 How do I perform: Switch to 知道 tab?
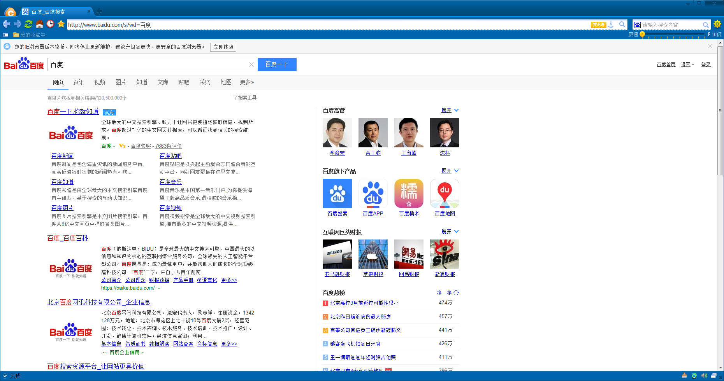142,82
